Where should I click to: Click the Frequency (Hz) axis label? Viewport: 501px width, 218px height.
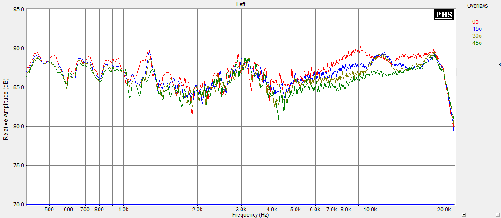[250, 214]
